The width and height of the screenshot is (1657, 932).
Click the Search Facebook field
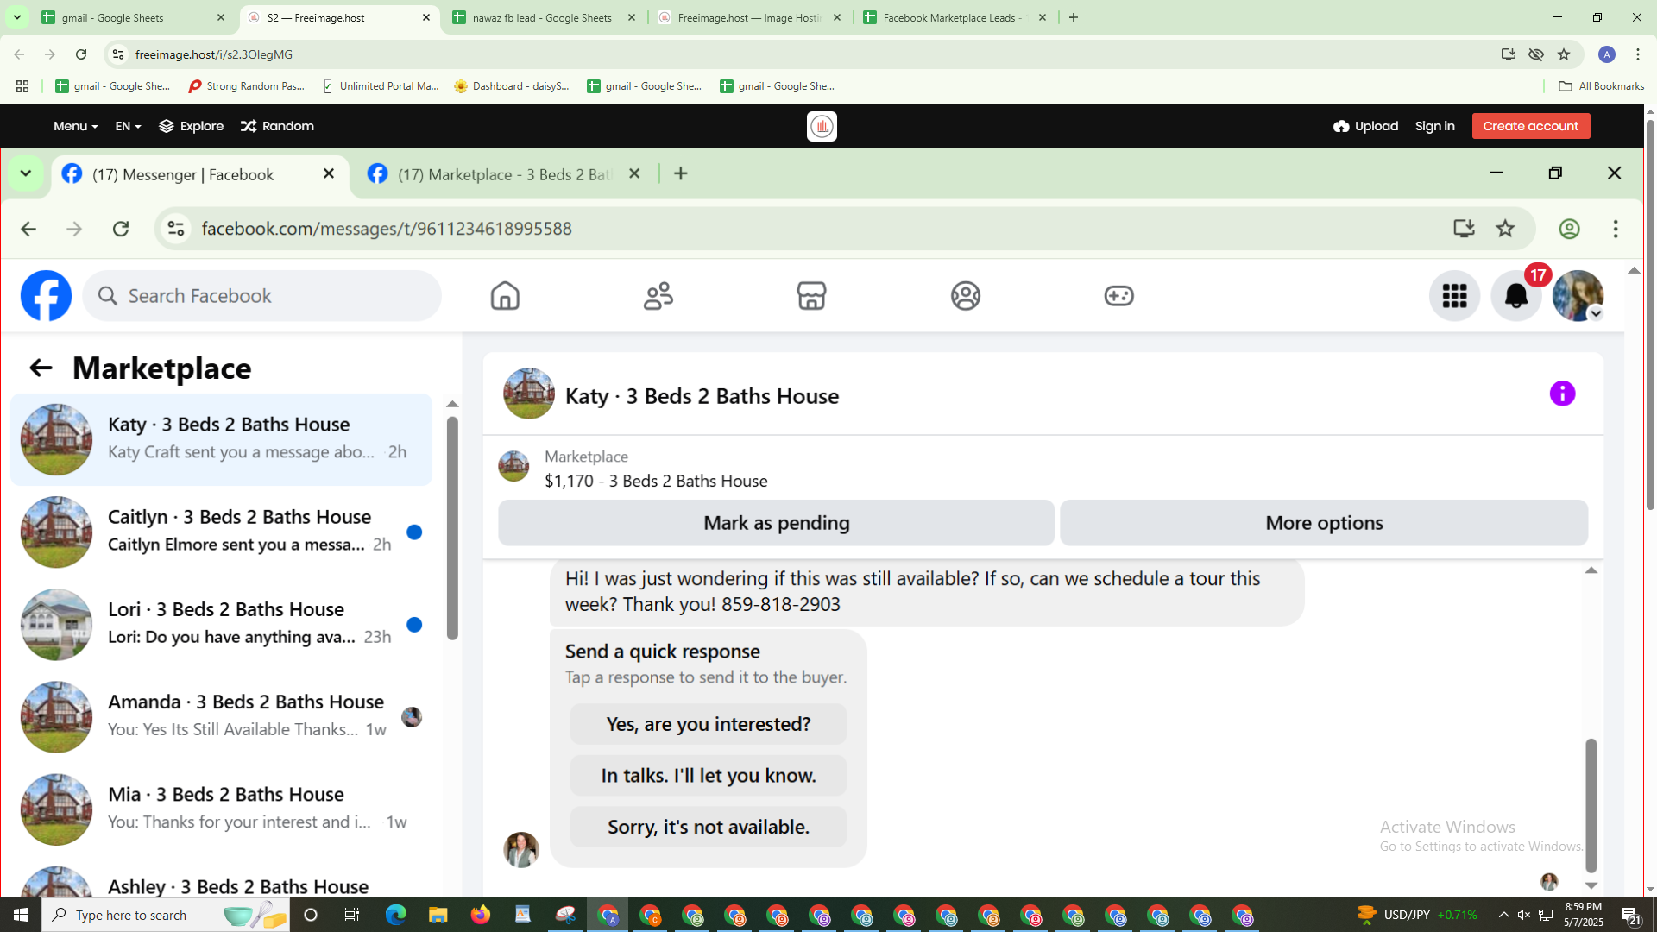point(263,296)
